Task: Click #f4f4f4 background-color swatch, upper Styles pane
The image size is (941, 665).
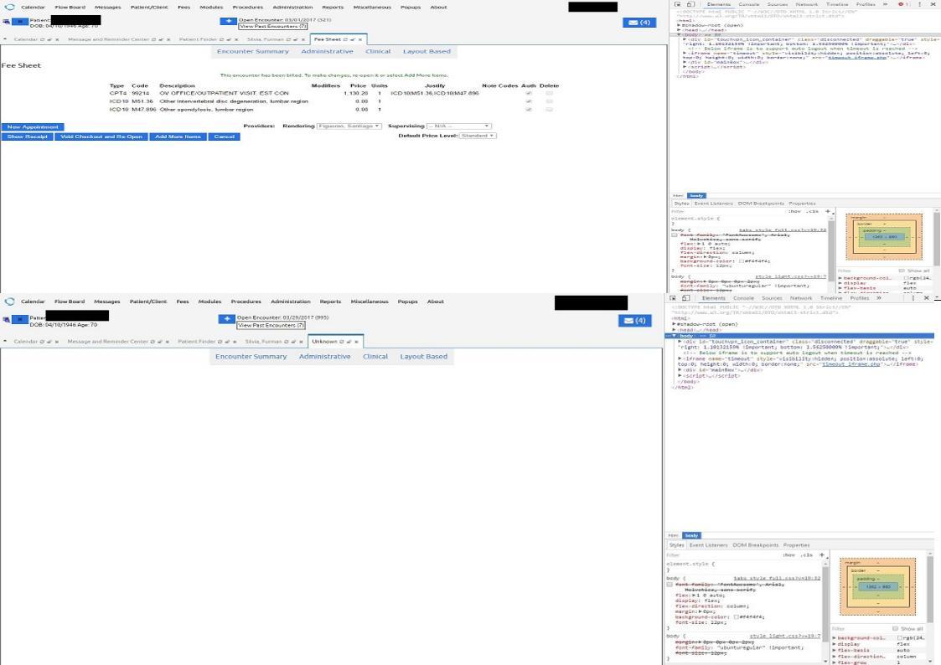Action: [742, 261]
